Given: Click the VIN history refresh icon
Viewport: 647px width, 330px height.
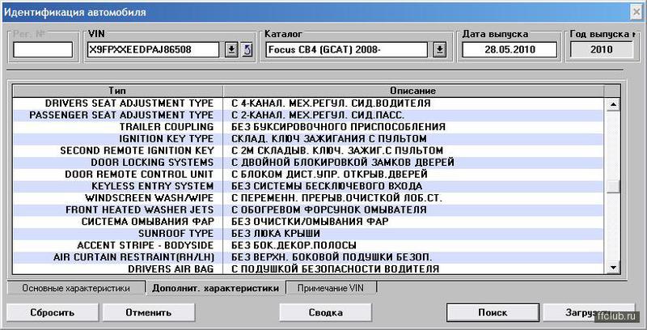Looking at the screenshot, I should pos(247,50).
